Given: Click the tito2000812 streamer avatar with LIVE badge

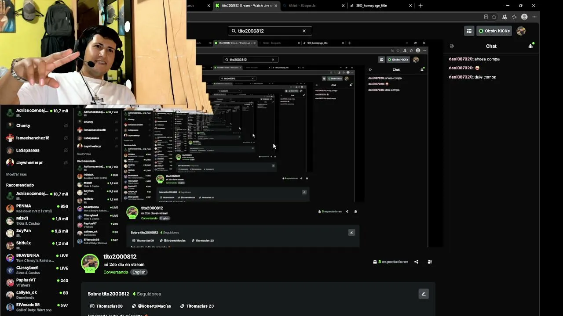Looking at the screenshot, I should click(90, 263).
